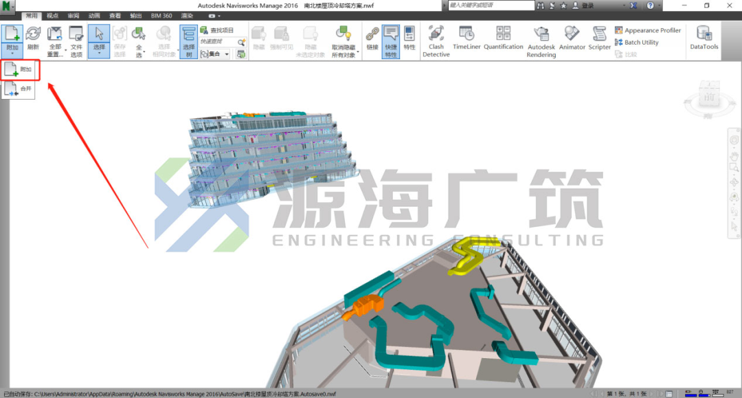Image resolution: width=742 pixels, height=398 pixels.
Task: Open the BIM 360 tab
Action: tap(161, 16)
